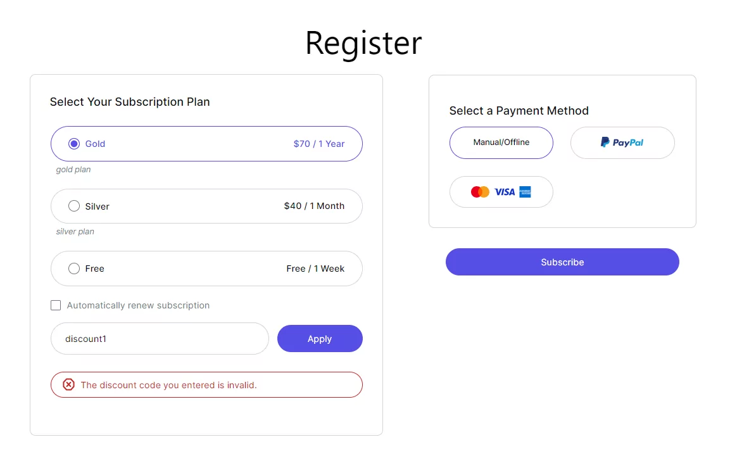
Task: Click the Apply discount button
Action: point(320,339)
